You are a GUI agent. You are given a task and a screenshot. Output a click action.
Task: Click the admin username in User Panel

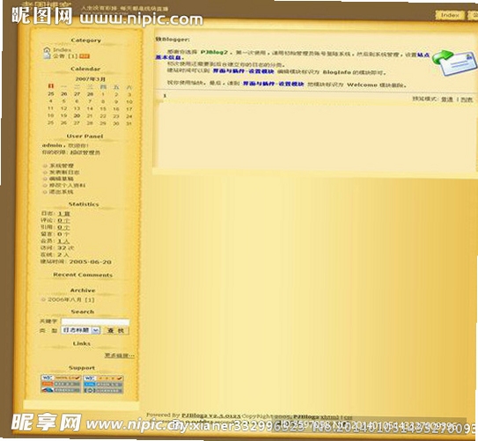coord(52,145)
